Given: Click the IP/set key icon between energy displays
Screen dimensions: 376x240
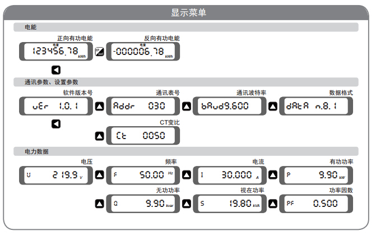Looking at the screenshot, I should coord(100,52).
